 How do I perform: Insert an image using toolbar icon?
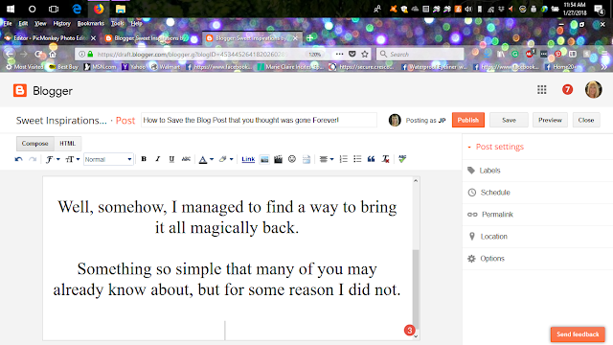click(x=264, y=159)
